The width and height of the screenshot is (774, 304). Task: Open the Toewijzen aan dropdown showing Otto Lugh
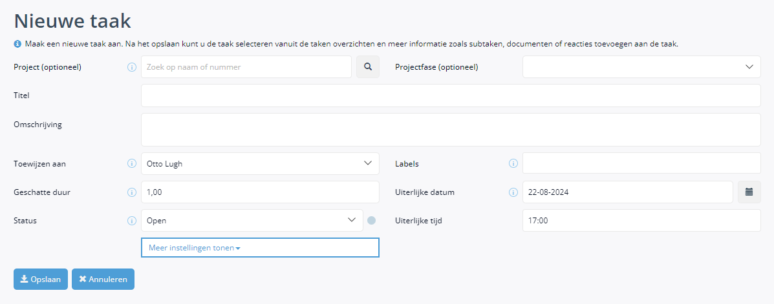point(260,163)
